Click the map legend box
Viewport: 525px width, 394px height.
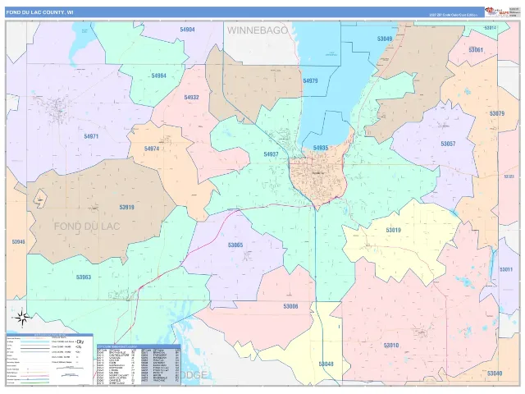click(x=49, y=360)
